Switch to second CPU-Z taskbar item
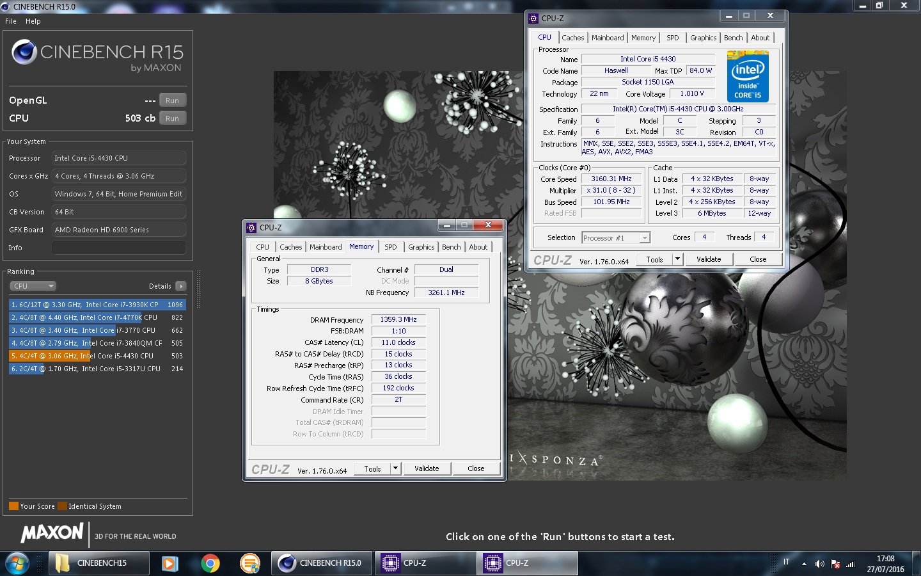921x576 pixels. click(x=527, y=563)
